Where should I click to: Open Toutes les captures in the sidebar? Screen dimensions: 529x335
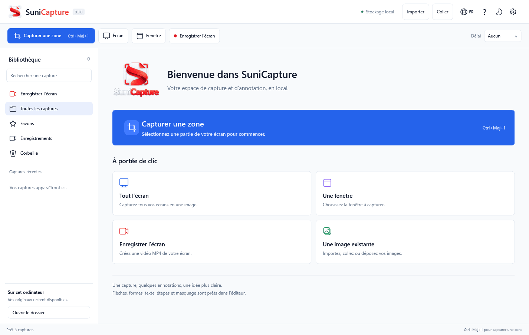point(49,109)
